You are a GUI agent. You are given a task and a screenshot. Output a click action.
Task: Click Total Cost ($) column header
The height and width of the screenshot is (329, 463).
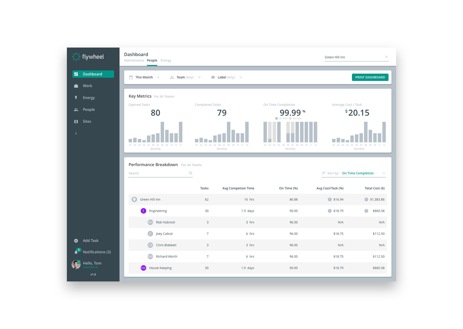(x=375, y=188)
